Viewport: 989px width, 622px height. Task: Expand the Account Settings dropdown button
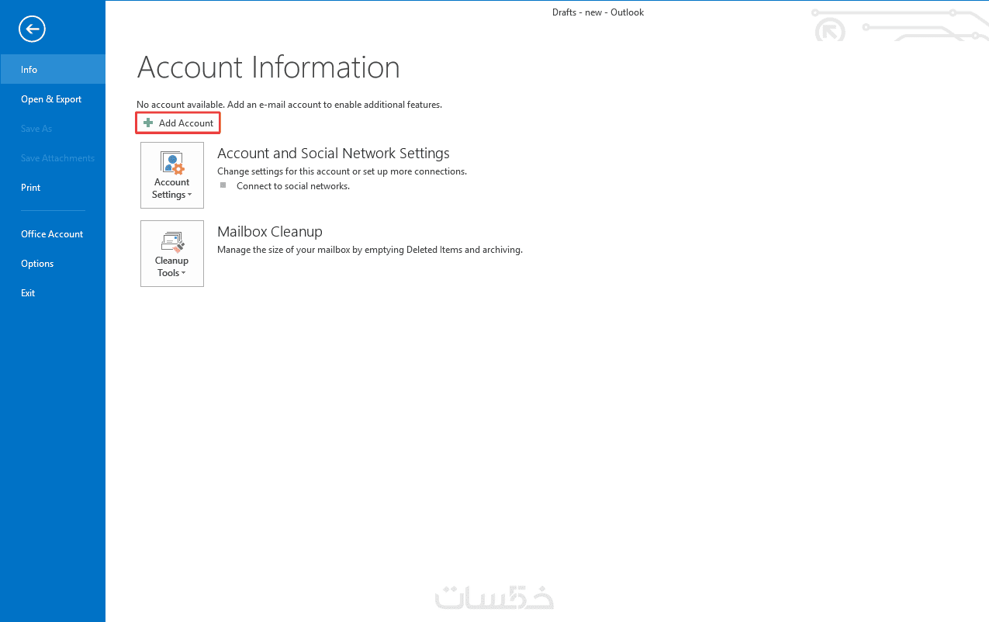point(172,175)
